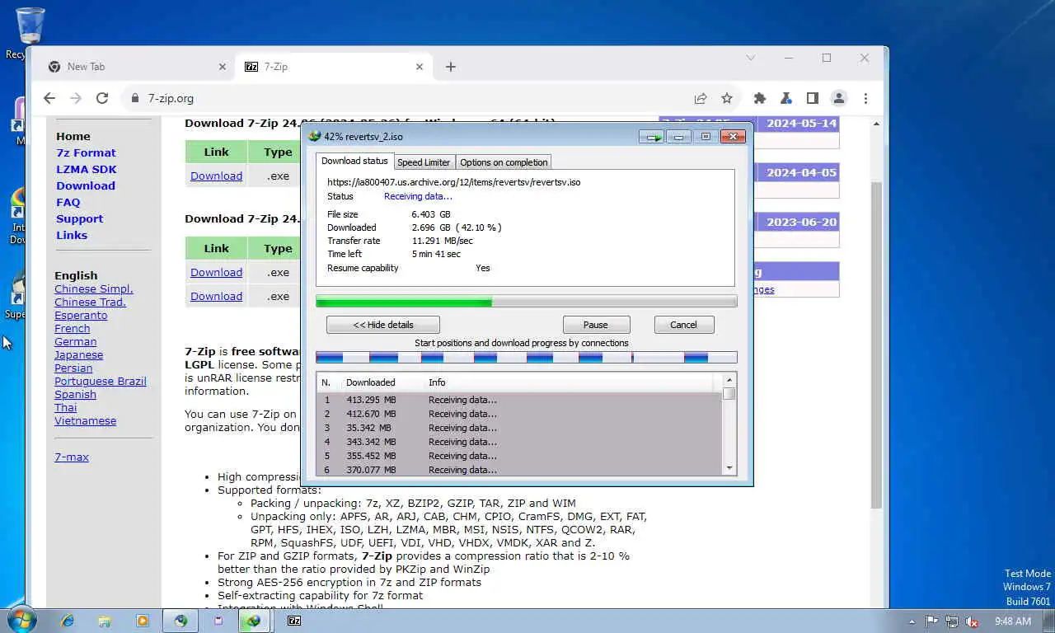Image resolution: width=1055 pixels, height=633 pixels.
Task: Open Chrome Labs flask icon
Action: coord(786,98)
